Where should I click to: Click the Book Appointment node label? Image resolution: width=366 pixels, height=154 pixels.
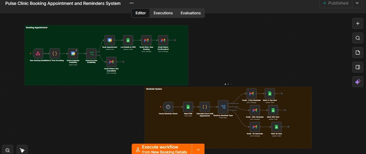tap(110, 47)
